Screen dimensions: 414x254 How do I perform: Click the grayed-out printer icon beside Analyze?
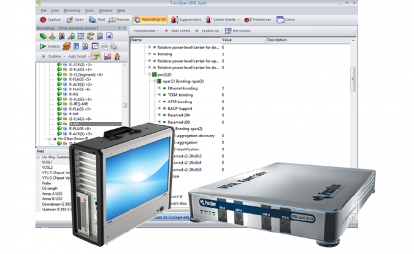coord(114,46)
